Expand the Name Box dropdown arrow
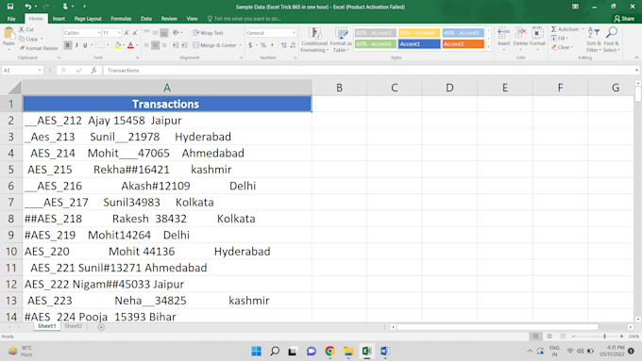Screen dimensions: 642x361 [40, 71]
